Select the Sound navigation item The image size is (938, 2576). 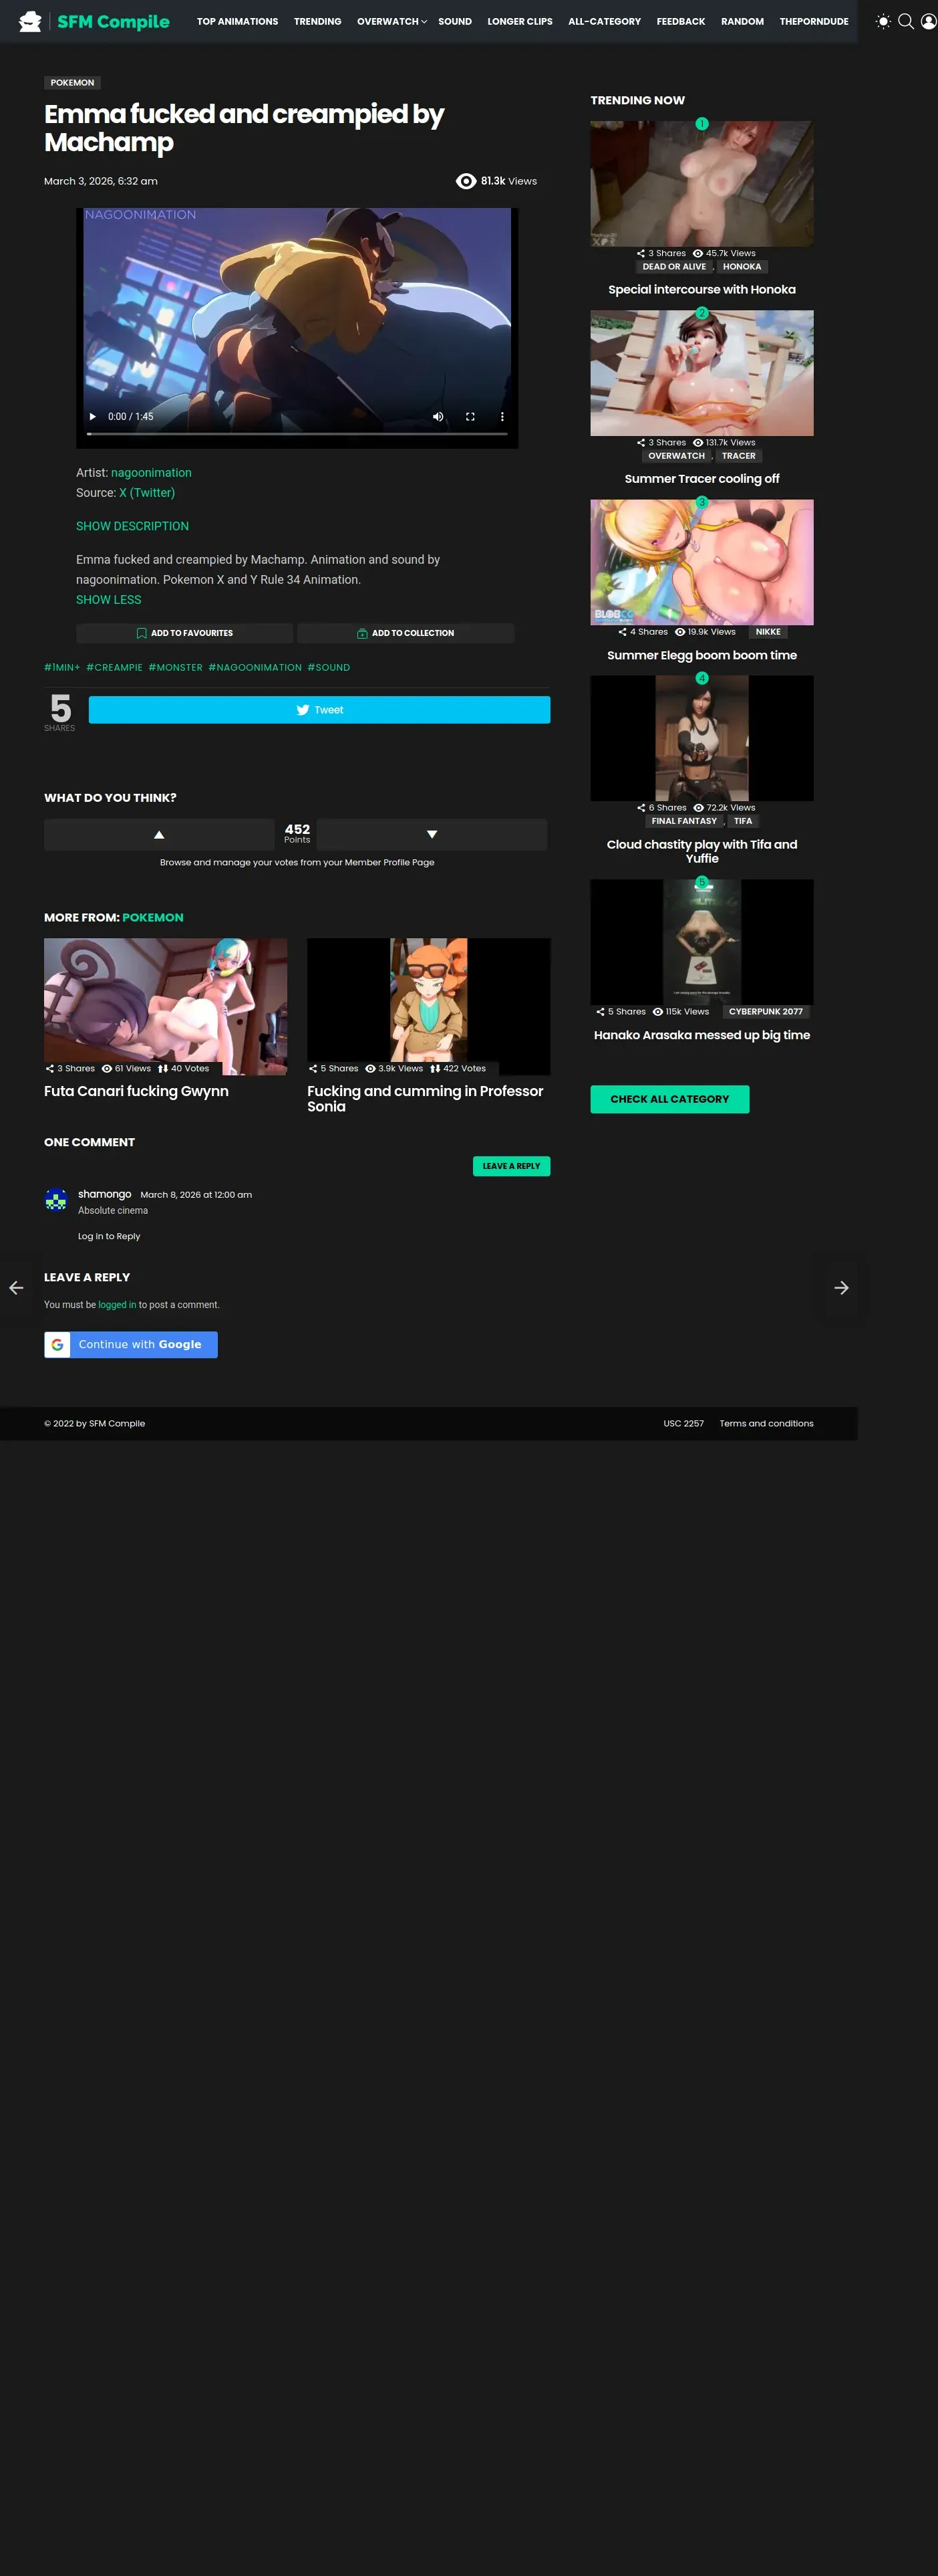pos(454,21)
